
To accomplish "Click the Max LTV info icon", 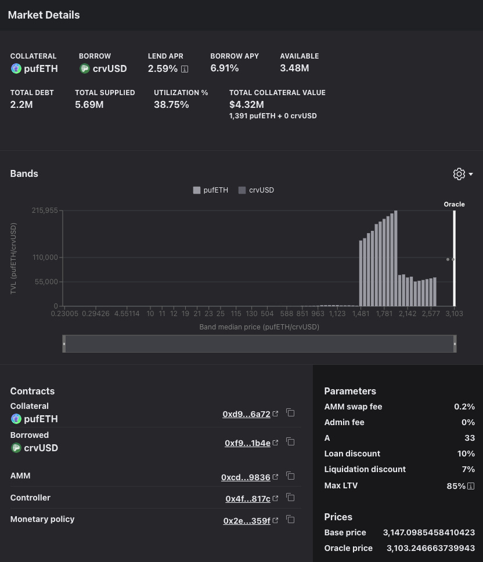I will [471, 486].
